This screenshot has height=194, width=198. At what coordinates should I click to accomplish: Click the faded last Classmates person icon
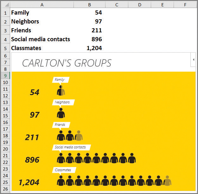tap(167, 181)
